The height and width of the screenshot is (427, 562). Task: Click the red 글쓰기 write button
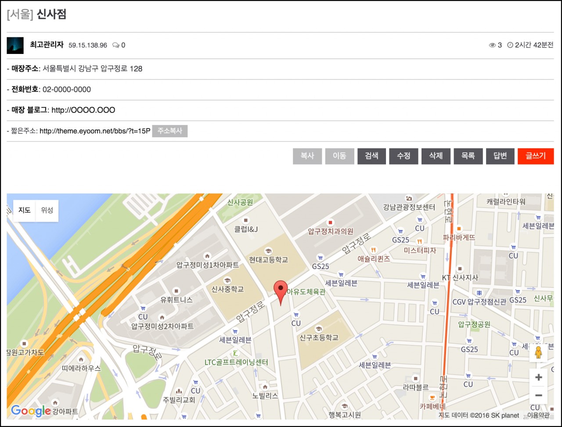[x=536, y=156]
